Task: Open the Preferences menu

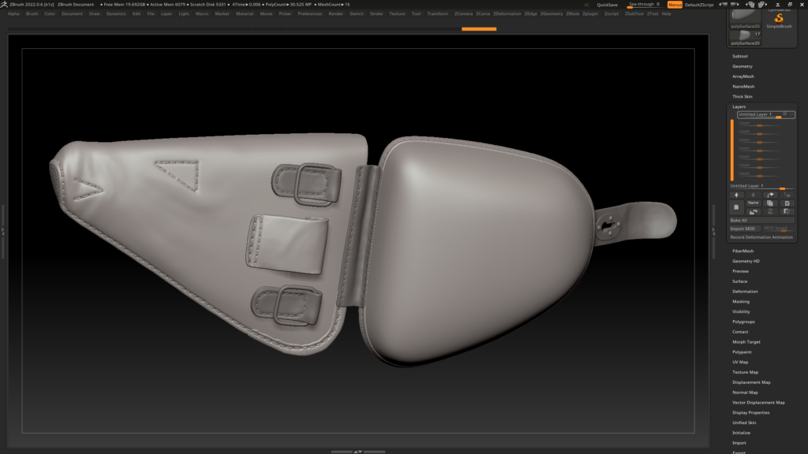Action: coord(309,14)
